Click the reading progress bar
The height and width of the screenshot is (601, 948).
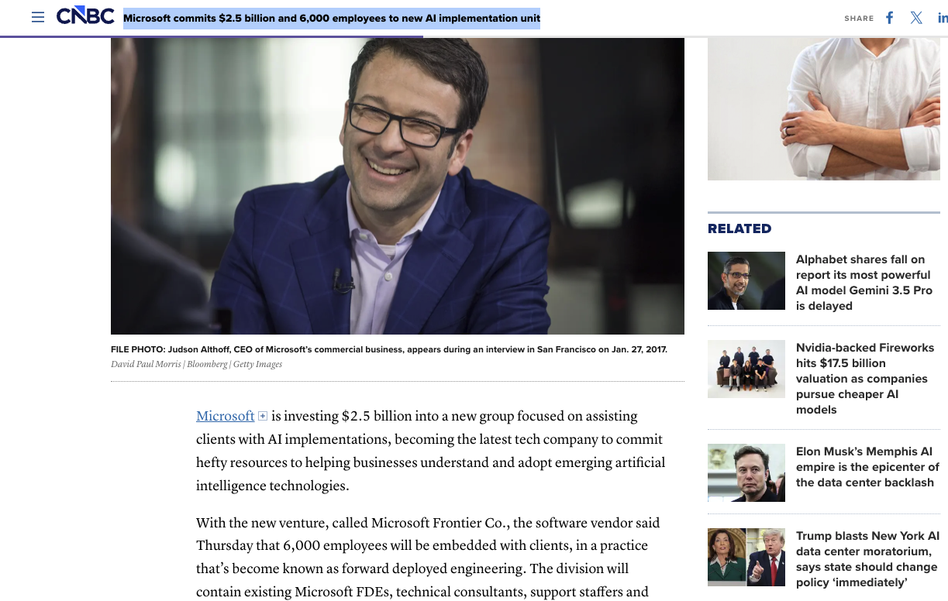coord(212,36)
